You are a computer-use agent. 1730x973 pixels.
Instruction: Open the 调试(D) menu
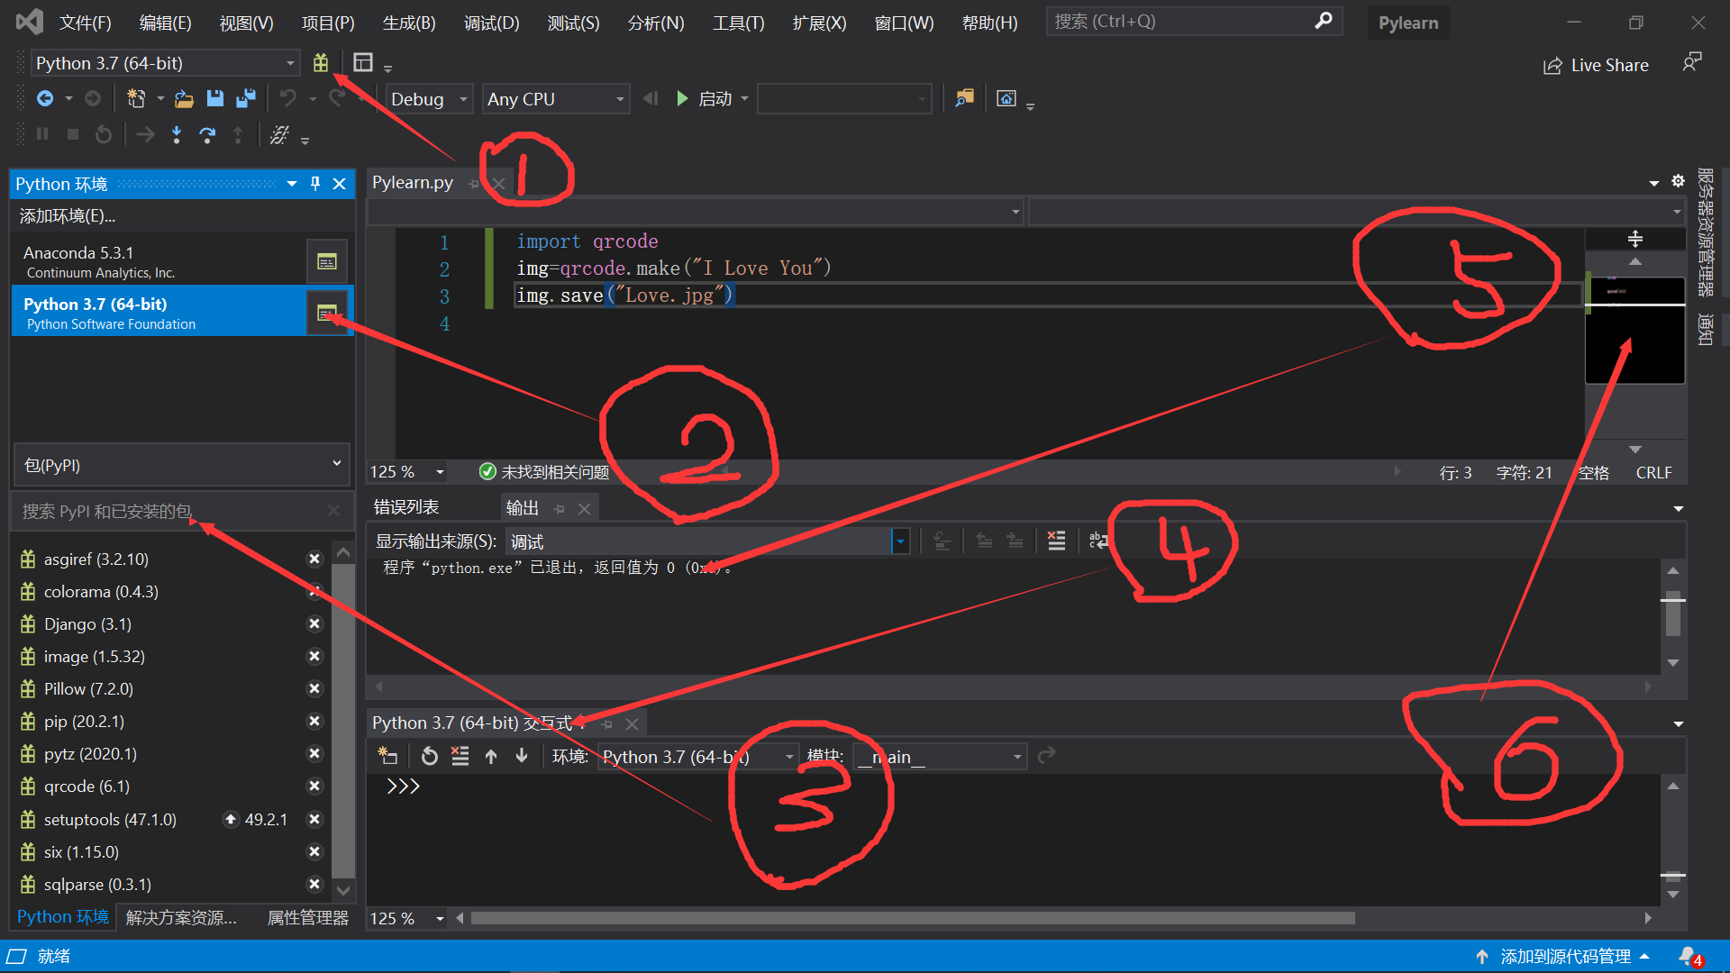coord(490,23)
